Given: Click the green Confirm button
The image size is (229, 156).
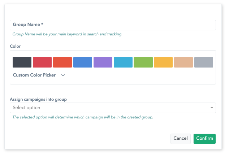Looking at the screenshot, I should click(x=204, y=138).
